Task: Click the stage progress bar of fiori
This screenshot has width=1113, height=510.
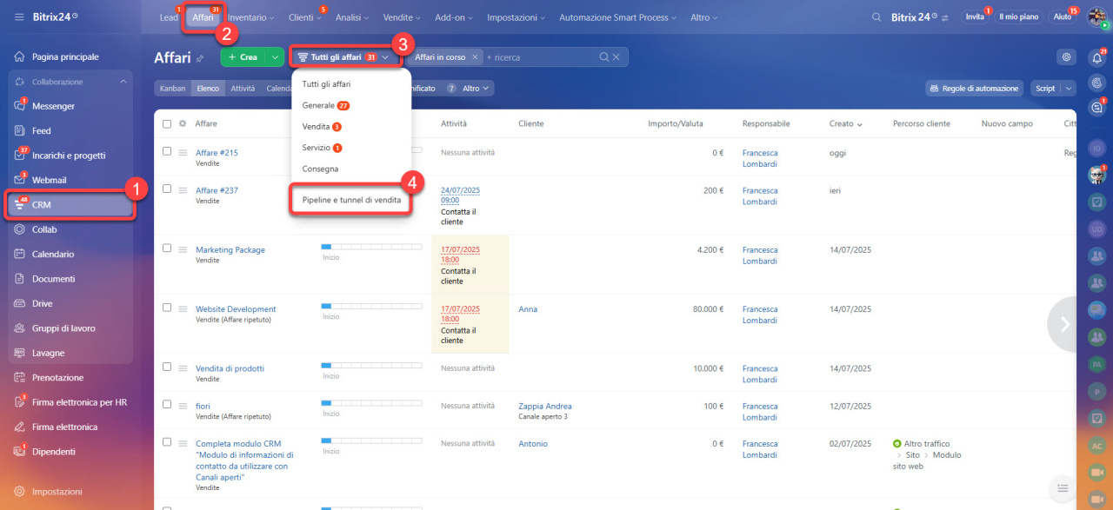Action: (371, 404)
